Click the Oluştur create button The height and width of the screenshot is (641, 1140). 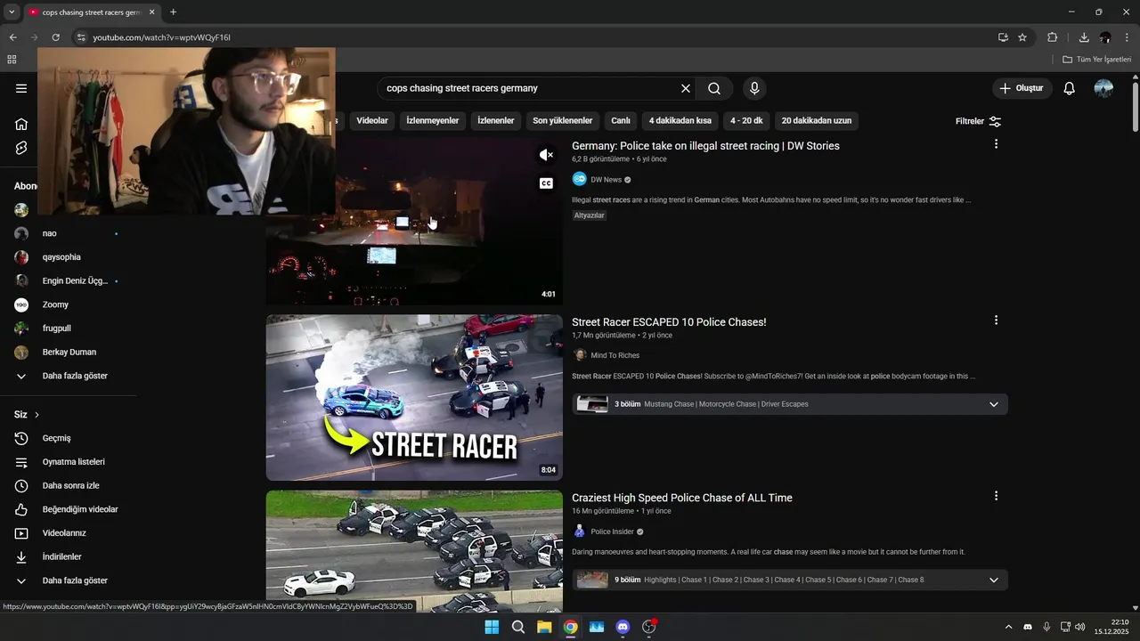tap(1022, 88)
